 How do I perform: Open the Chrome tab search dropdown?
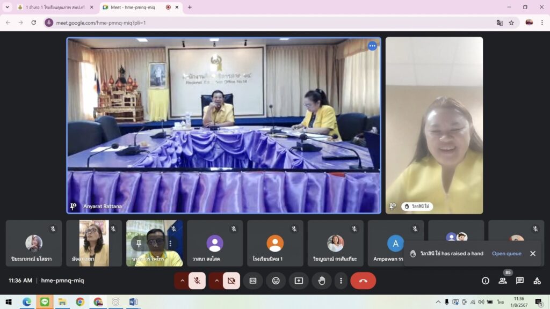(x=8, y=8)
